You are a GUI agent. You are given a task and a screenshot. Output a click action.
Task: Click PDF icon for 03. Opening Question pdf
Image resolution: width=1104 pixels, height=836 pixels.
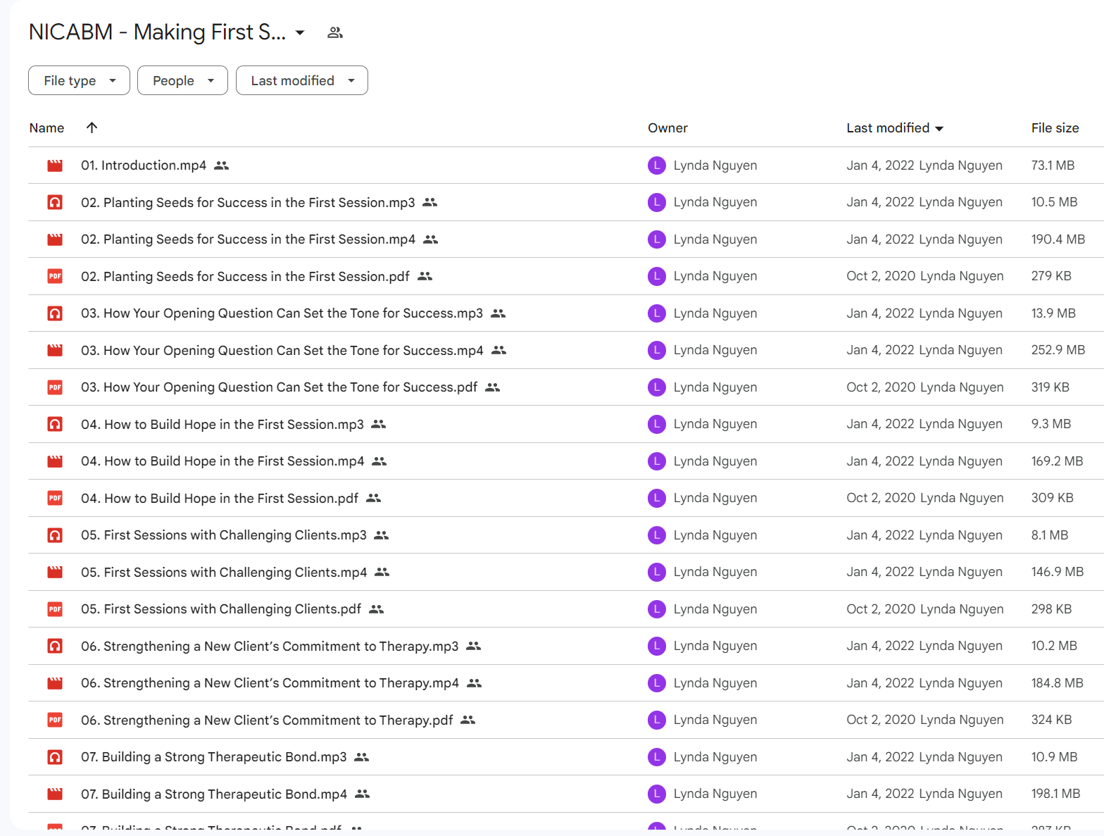[55, 387]
